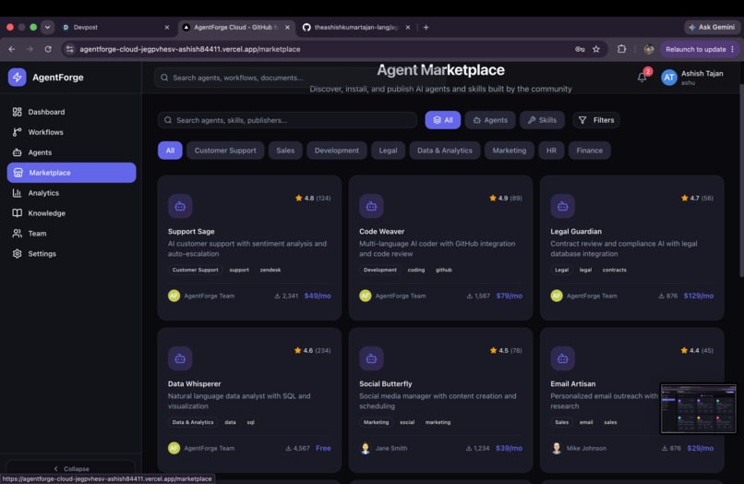Viewport: 744px width, 484px height.
Task: Click the Team sidebar icon
Action: point(18,233)
